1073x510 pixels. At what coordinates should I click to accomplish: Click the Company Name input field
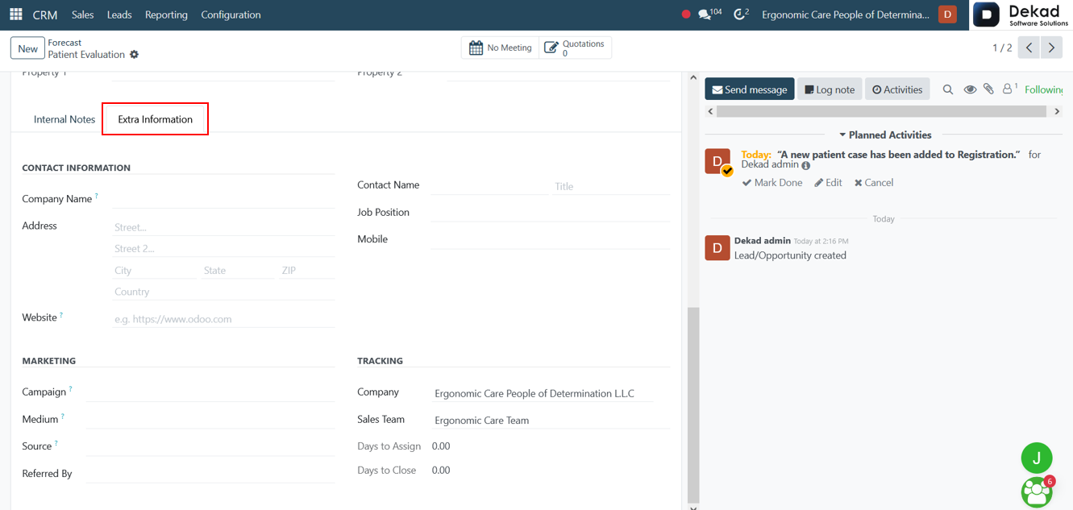pyautogui.click(x=224, y=199)
